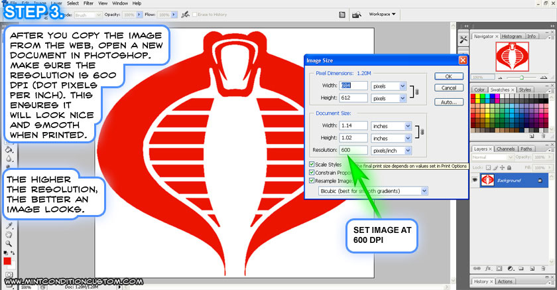
Task: Toggle the Constrain Proportions checkbox
Action: [x=312, y=173]
